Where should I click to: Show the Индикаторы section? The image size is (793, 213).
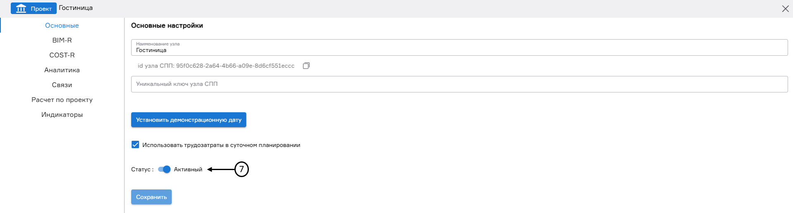pos(62,115)
